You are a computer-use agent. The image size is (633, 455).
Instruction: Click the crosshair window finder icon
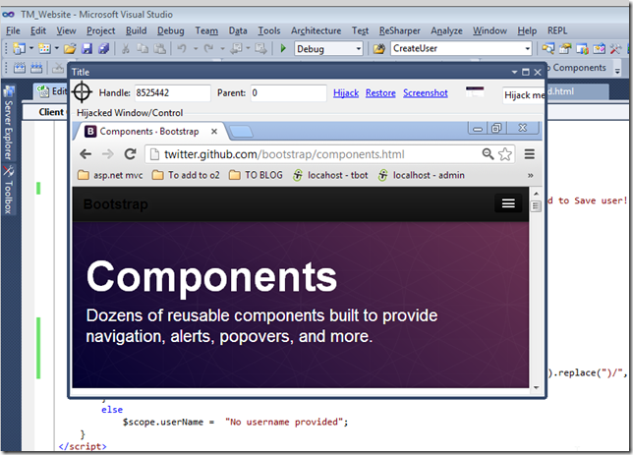coord(82,92)
